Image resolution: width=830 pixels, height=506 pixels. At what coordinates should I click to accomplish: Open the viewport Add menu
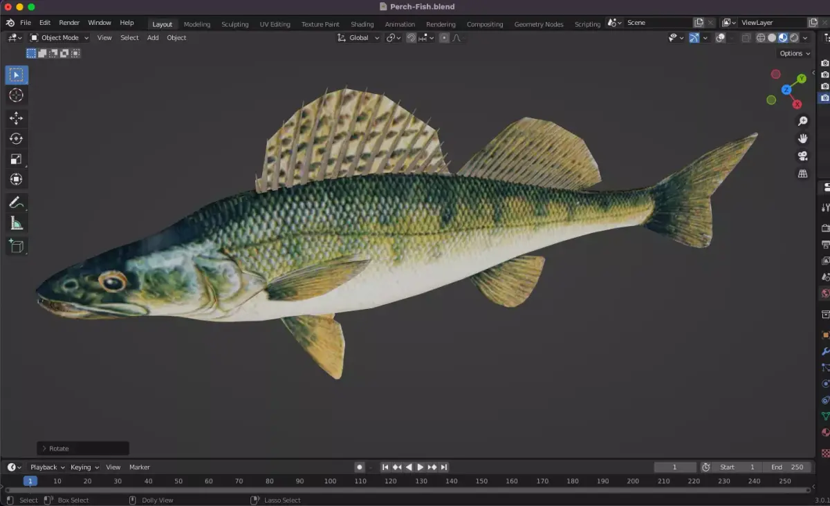point(153,38)
